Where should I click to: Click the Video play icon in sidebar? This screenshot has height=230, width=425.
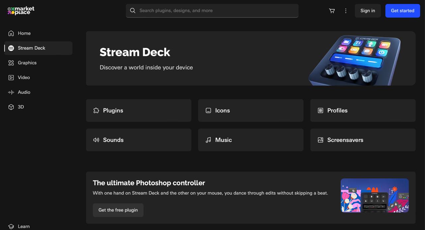click(x=11, y=78)
